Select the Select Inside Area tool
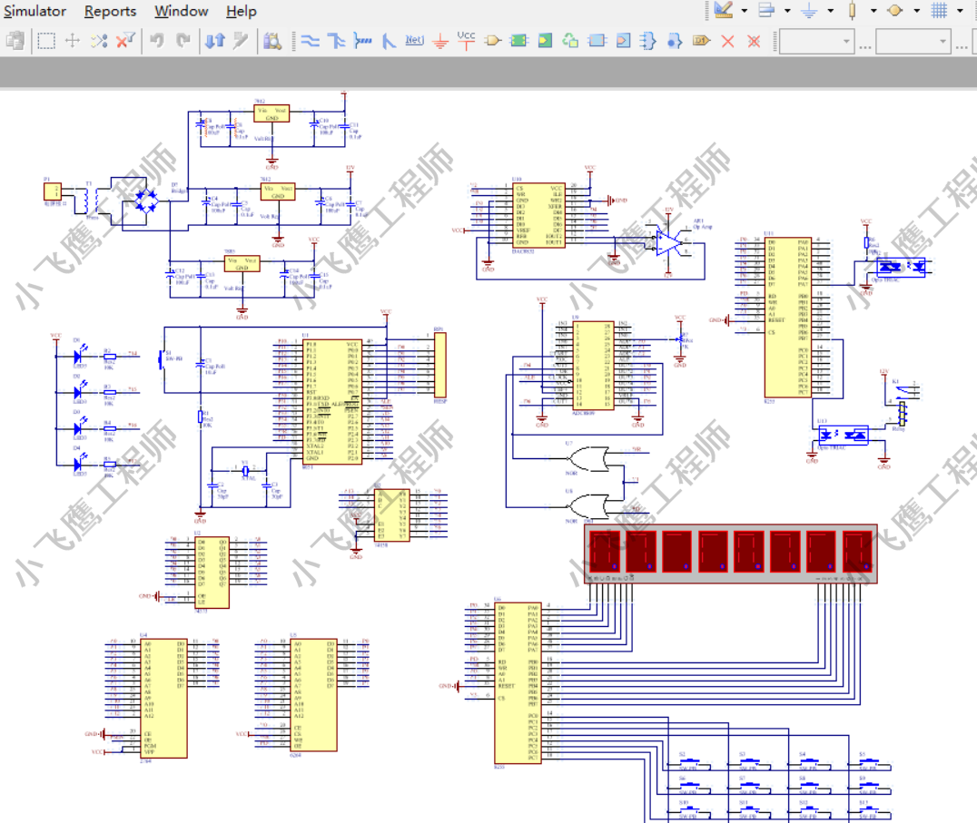Viewport: 977px width, 823px height. (x=46, y=41)
